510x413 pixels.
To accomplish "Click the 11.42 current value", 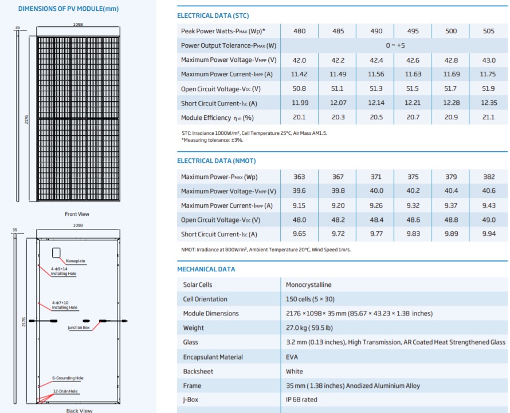I will click(299, 74).
